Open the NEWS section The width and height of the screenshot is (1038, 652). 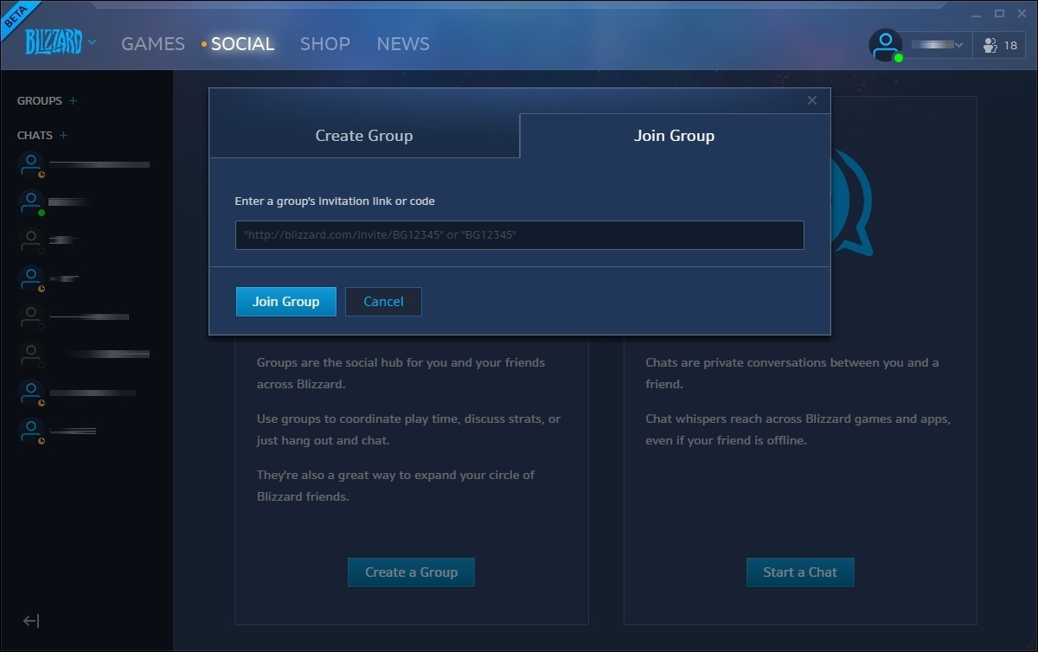coord(403,44)
